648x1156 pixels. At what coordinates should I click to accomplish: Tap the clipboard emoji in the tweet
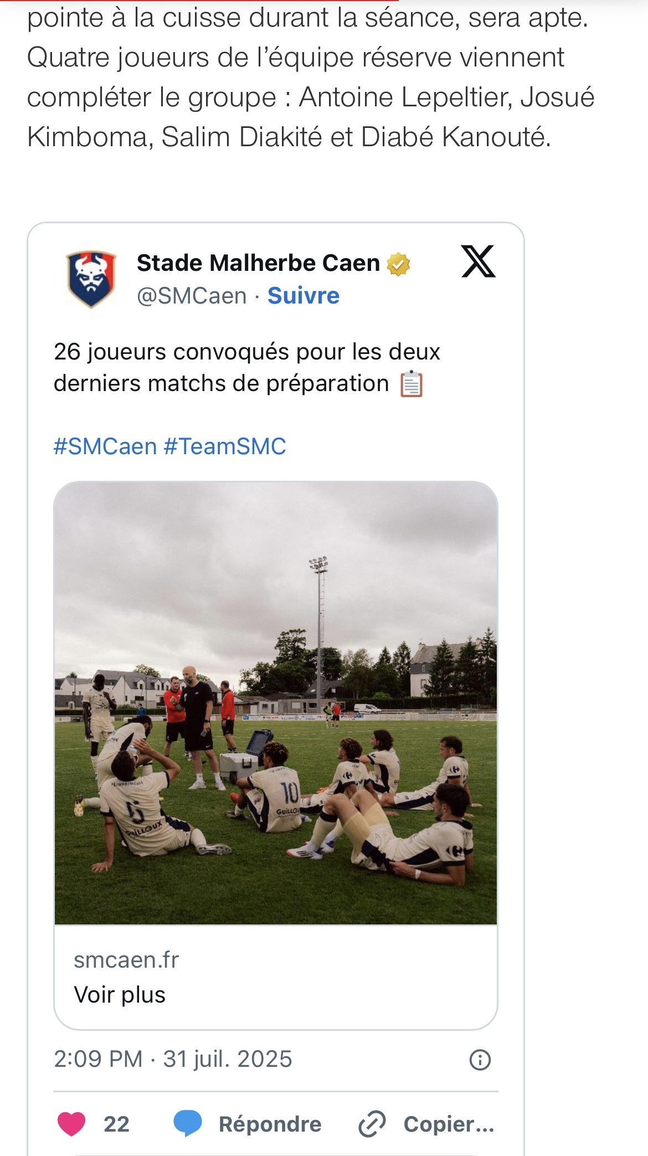click(412, 384)
